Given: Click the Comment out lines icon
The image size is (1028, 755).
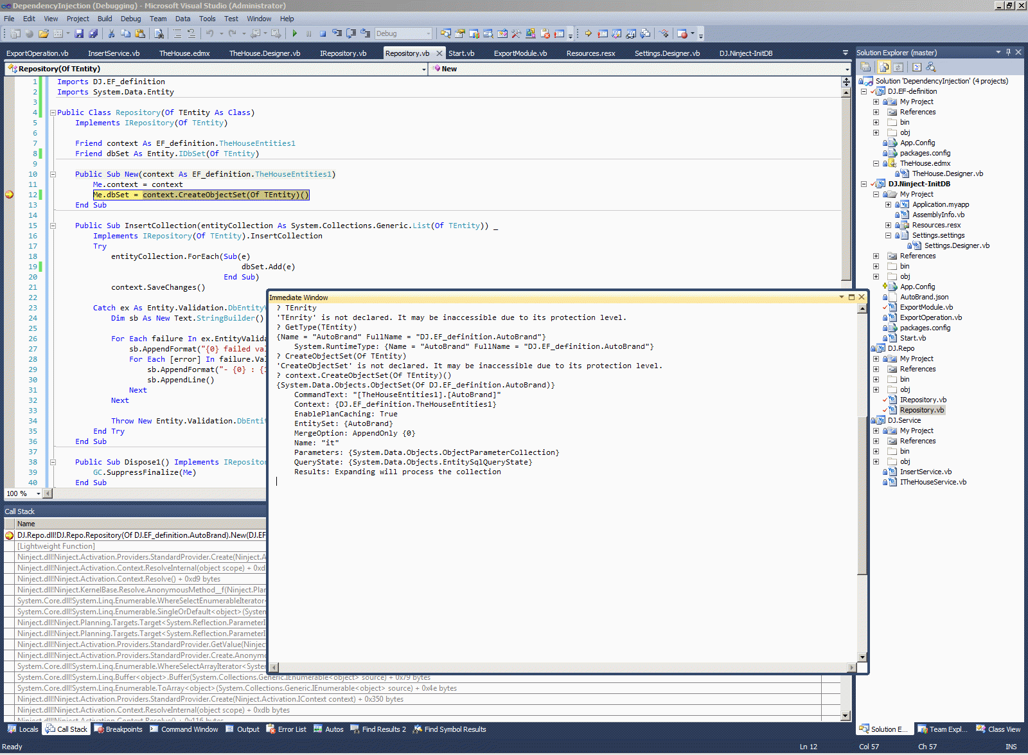Looking at the screenshot, I should (x=177, y=33).
